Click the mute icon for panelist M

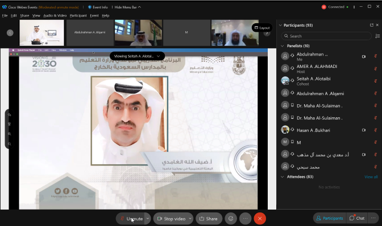(x=375, y=142)
